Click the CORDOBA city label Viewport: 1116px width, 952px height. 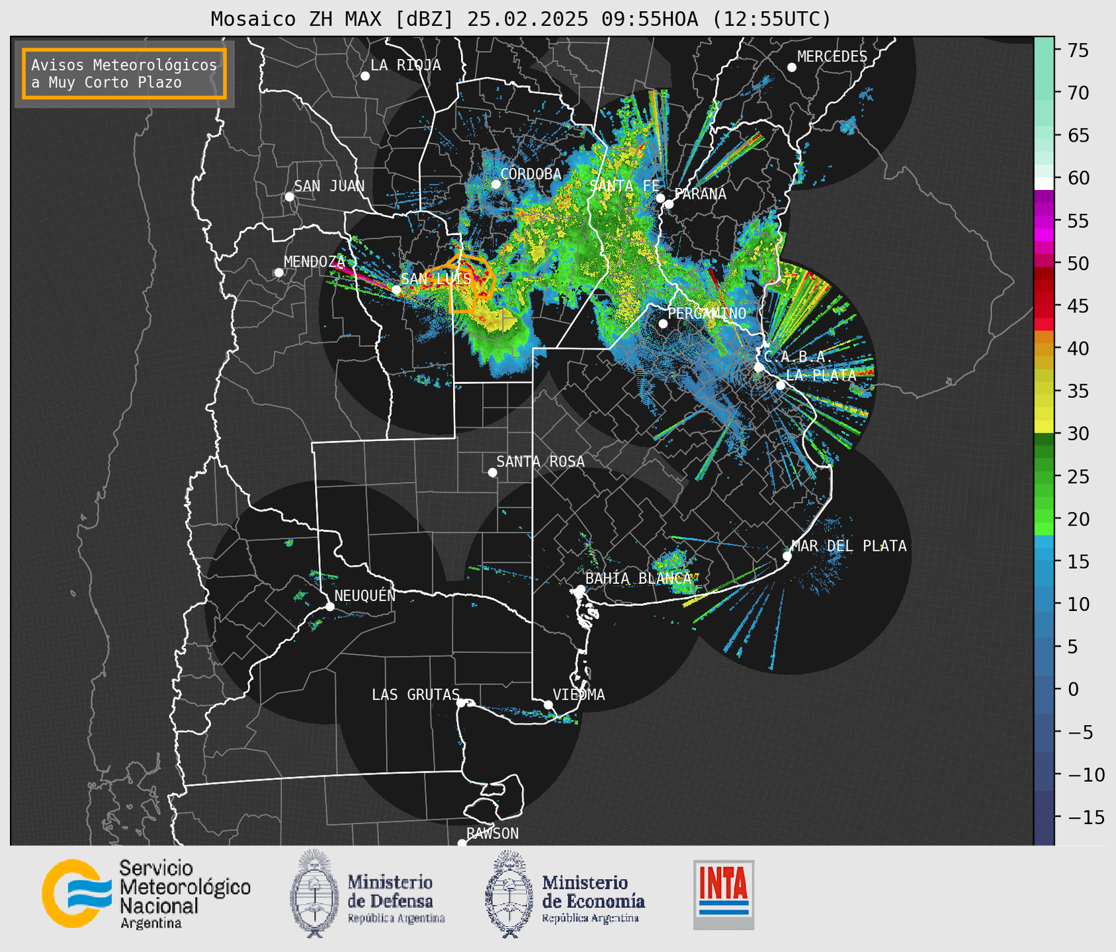[x=531, y=174]
